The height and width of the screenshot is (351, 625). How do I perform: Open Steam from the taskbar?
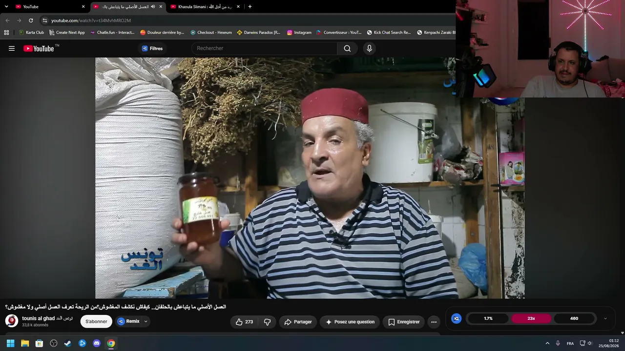[x=68, y=343]
